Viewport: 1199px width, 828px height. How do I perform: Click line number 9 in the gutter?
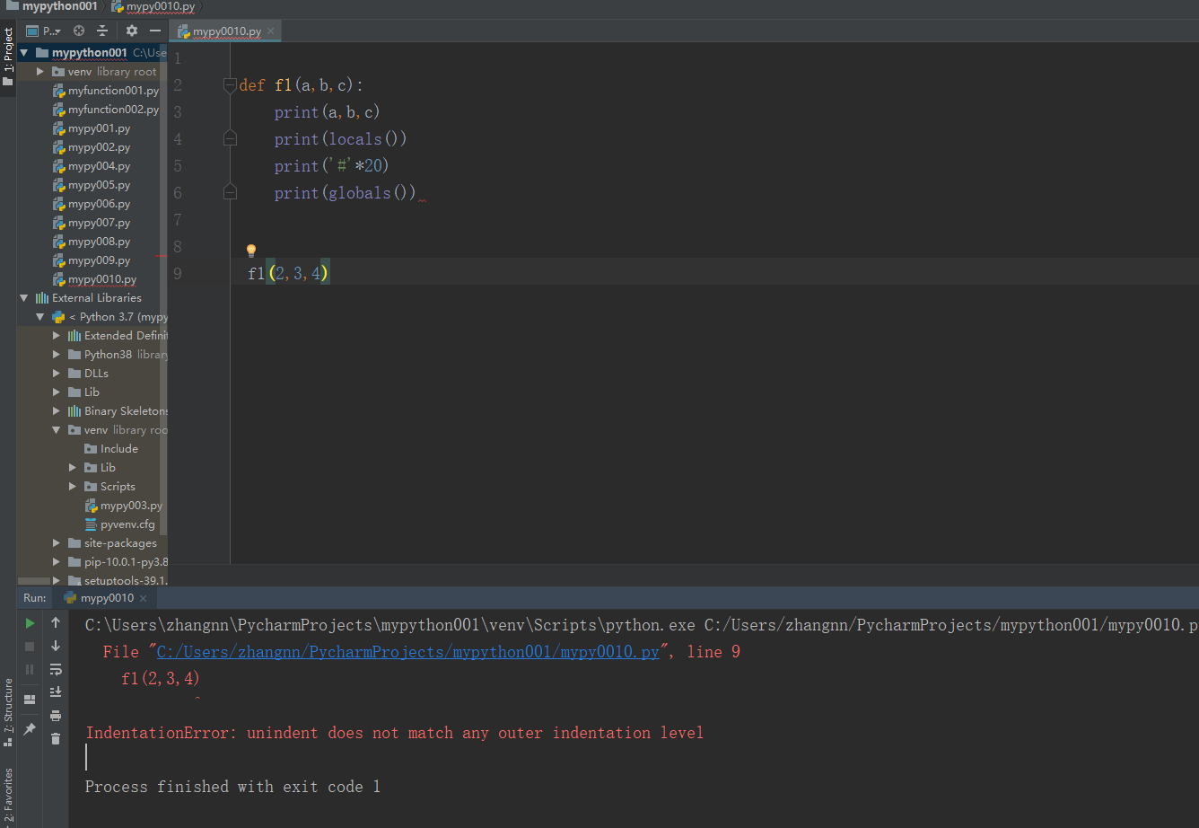click(x=178, y=274)
